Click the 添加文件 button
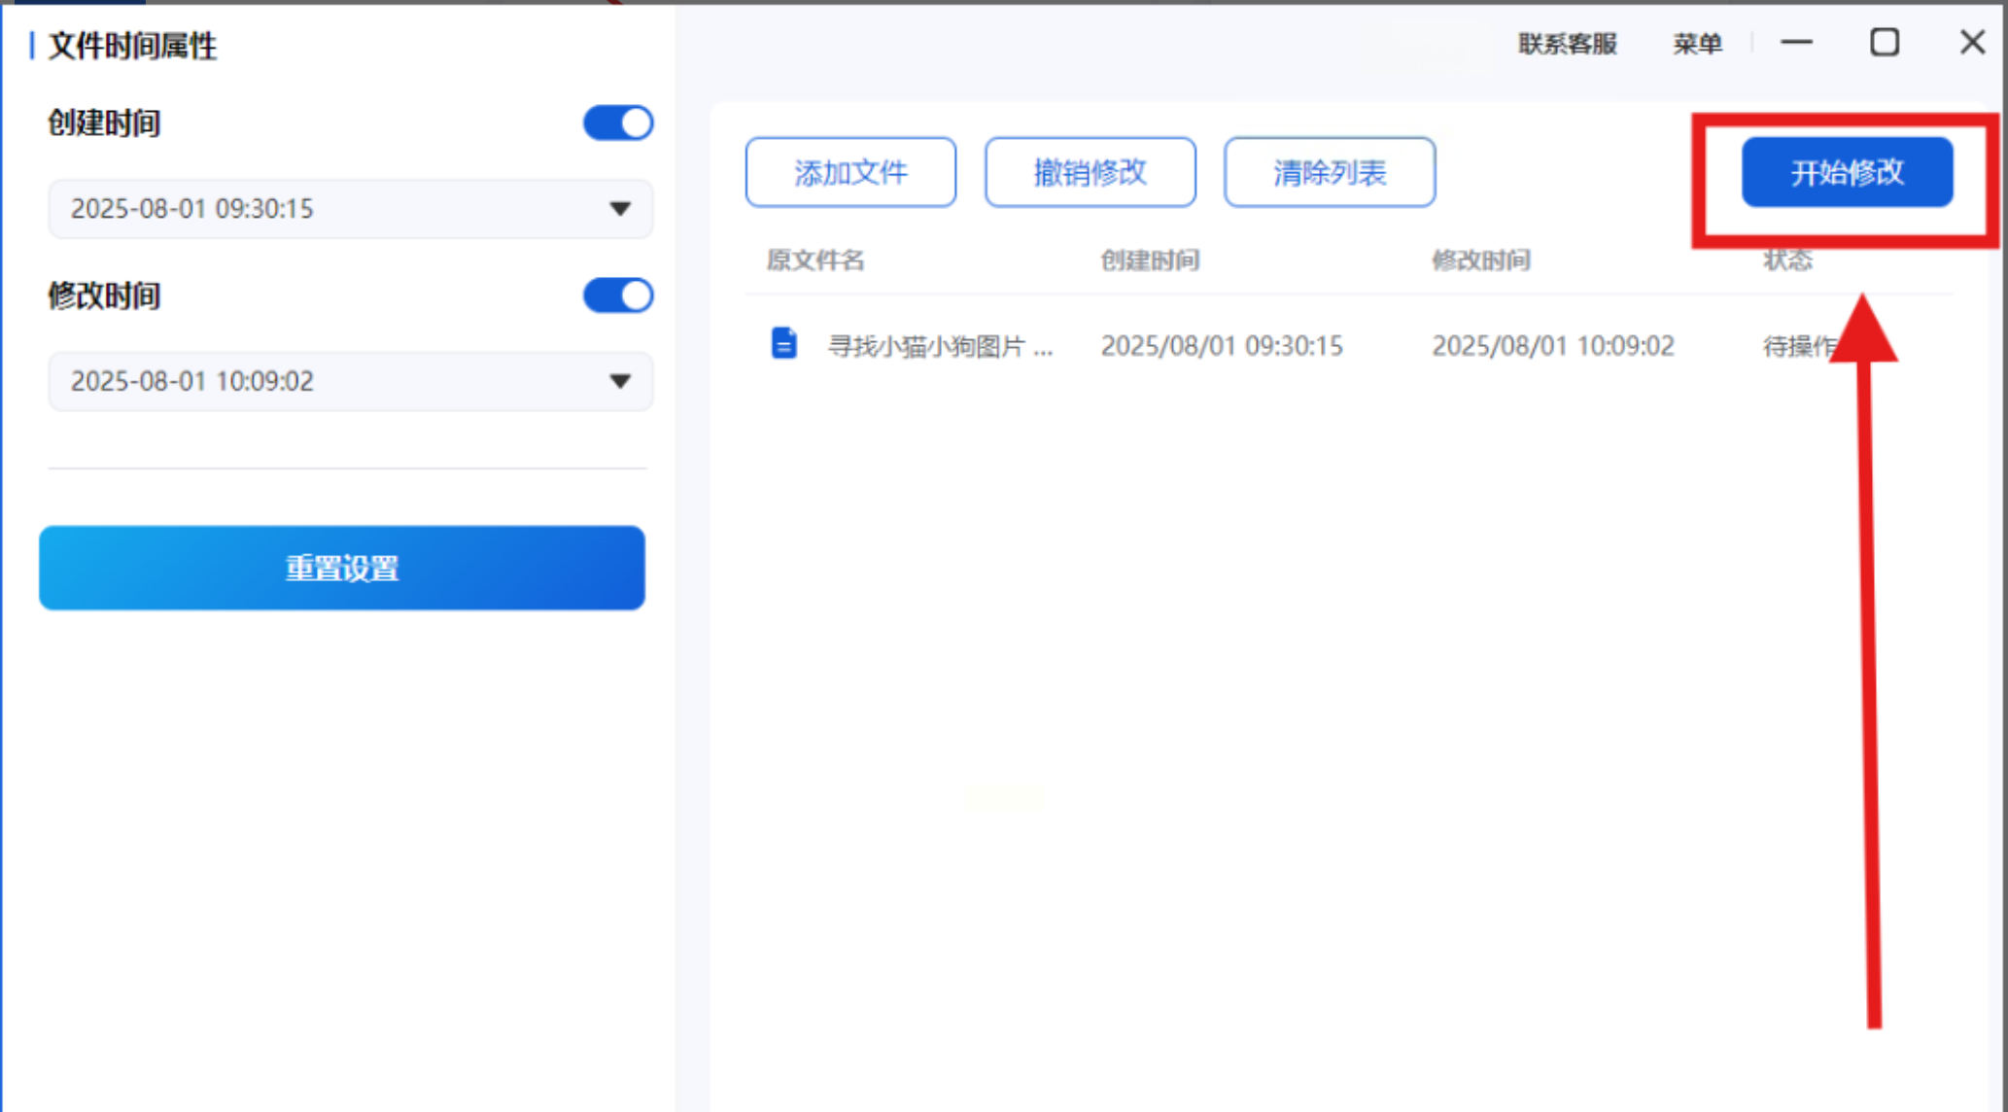The height and width of the screenshot is (1112, 2008). 850,173
